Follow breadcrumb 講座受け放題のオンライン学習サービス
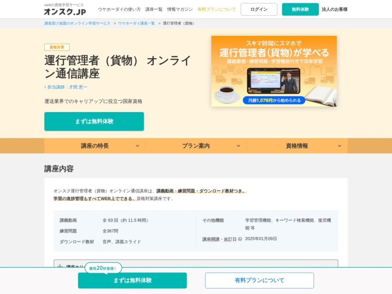Viewport: 392px width, 294px height. click(x=77, y=23)
